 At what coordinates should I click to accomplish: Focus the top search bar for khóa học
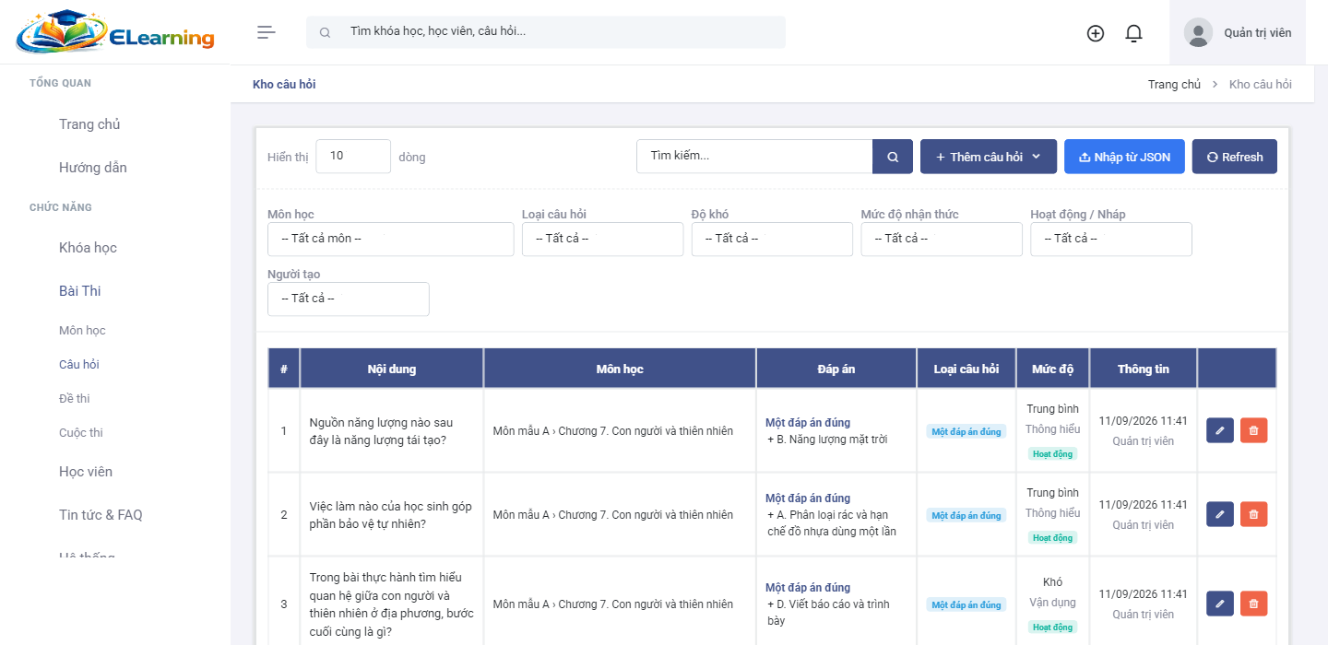coord(546,32)
